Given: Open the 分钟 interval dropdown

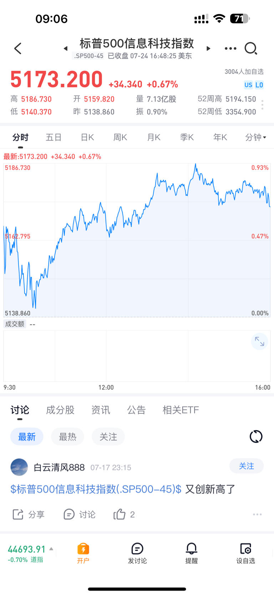Looking at the screenshot, I should tap(256, 137).
